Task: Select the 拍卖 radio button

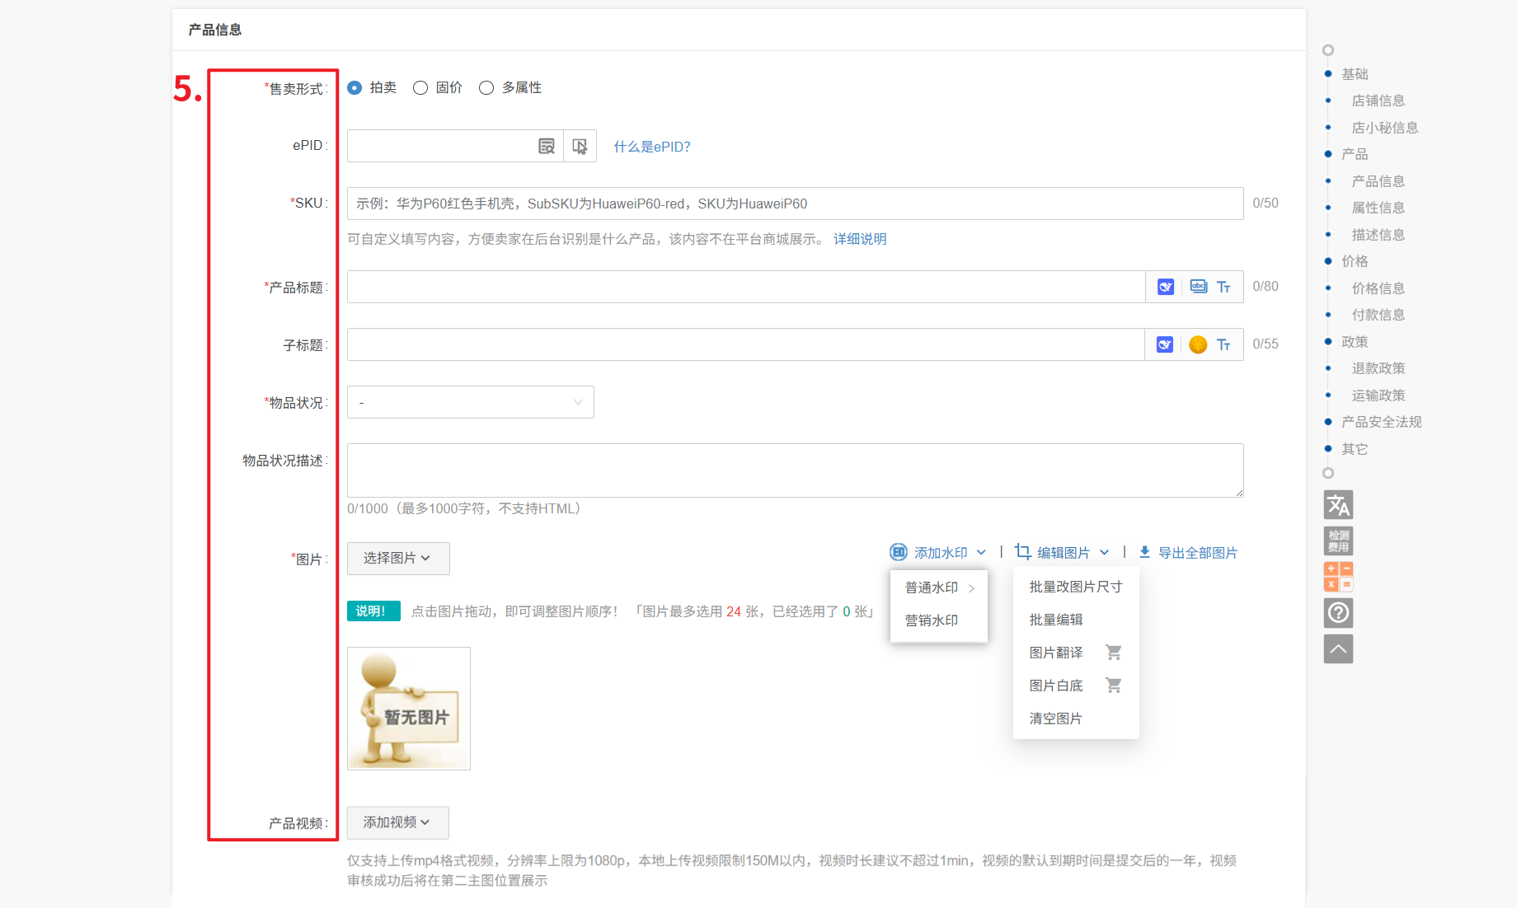Action: [x=355, y=88]
